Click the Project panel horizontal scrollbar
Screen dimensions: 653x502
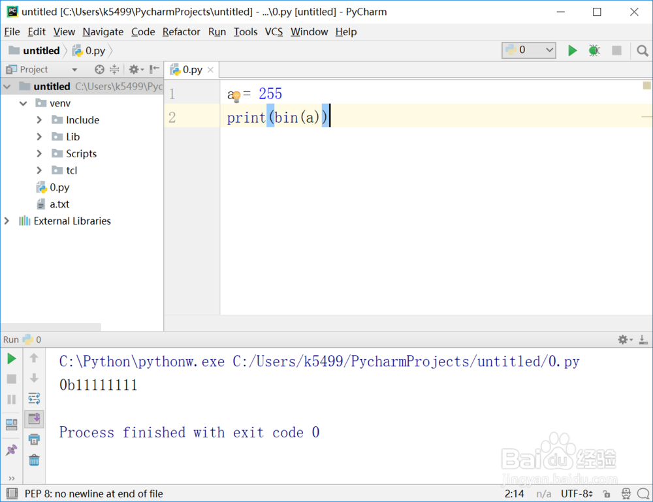click(x=51, y=327)
